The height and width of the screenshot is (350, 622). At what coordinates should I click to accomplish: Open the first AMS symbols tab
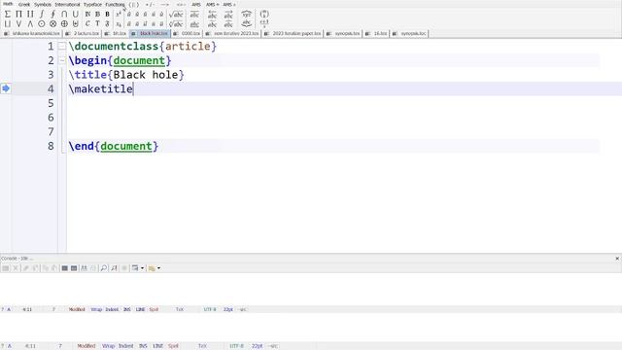point(196,4)
